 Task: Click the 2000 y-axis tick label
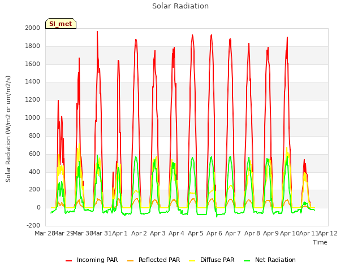tap(33, 28)
